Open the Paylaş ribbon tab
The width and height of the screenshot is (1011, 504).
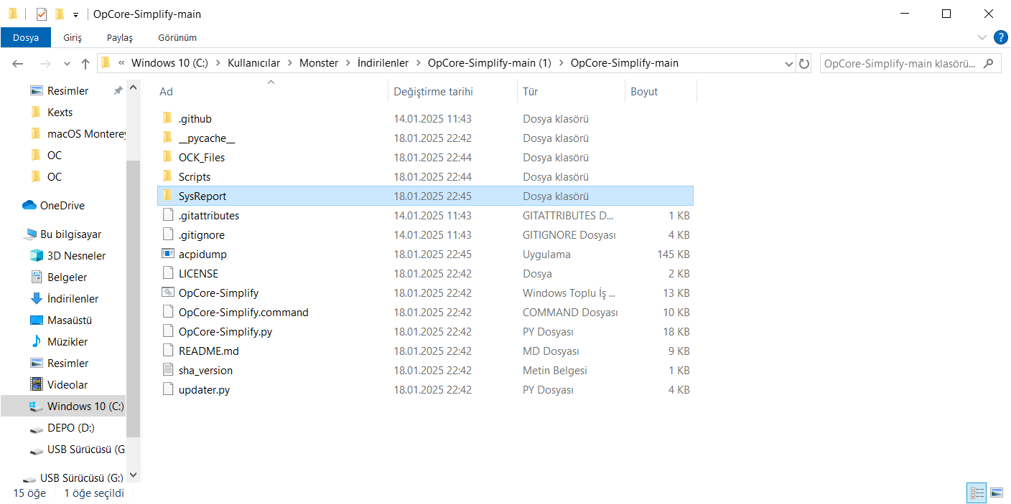click(120, 37)
